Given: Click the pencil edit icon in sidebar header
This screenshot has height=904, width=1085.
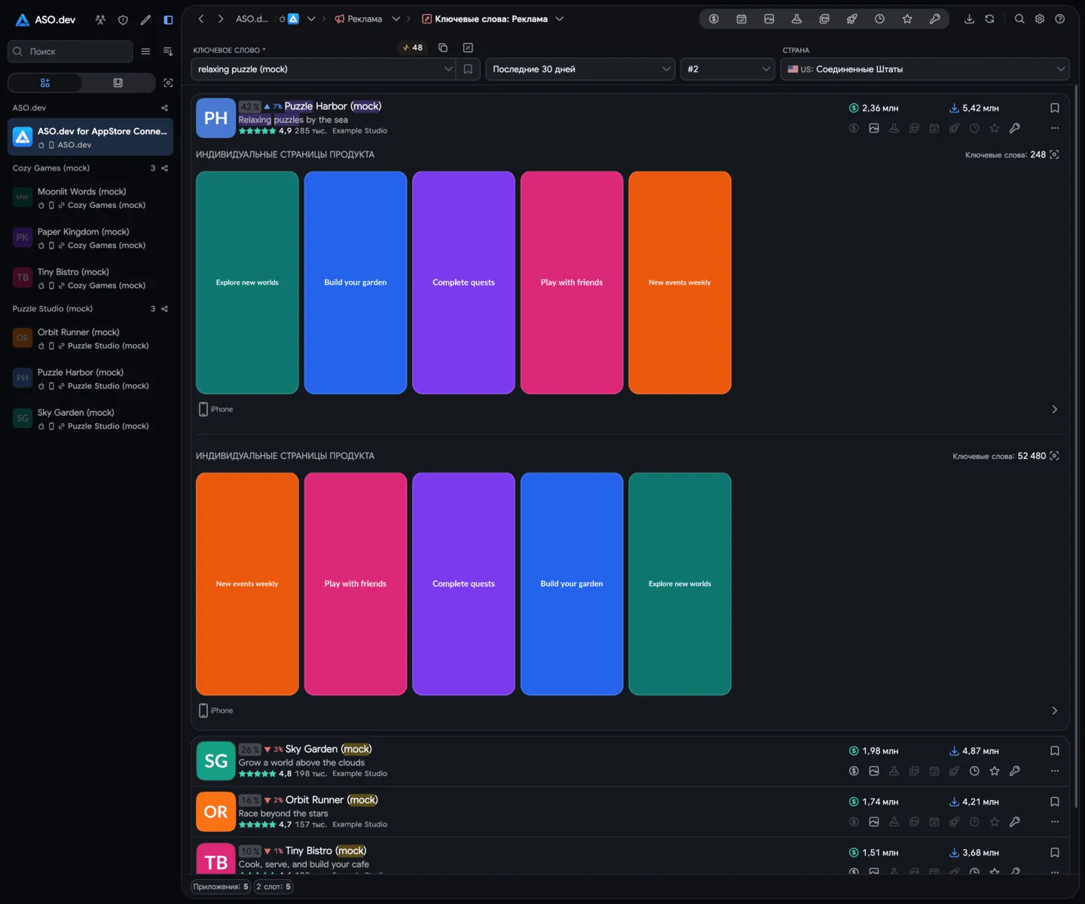Looking at the screenshot, I should (x=145, y=20).
